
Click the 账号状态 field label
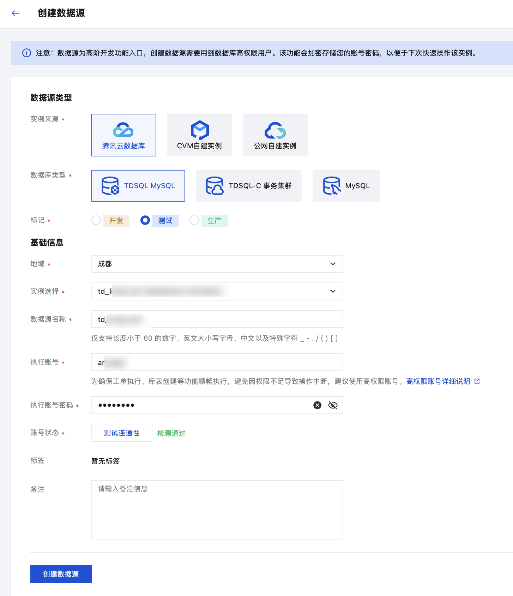pos(44,433)
